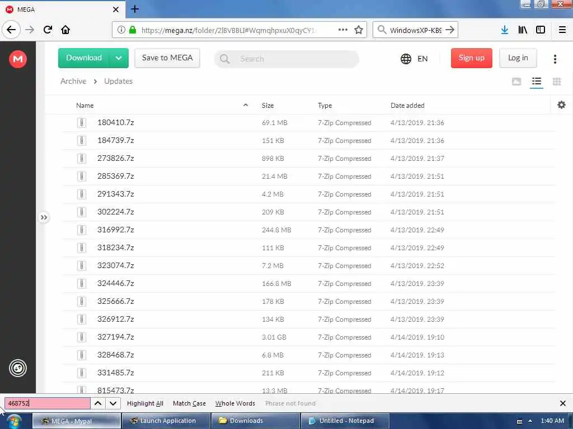Go arrow in browser search box

pyautogui.click(x=450, y=30)
